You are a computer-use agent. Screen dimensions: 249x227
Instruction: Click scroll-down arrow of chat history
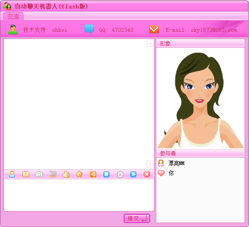pos(150,164)
